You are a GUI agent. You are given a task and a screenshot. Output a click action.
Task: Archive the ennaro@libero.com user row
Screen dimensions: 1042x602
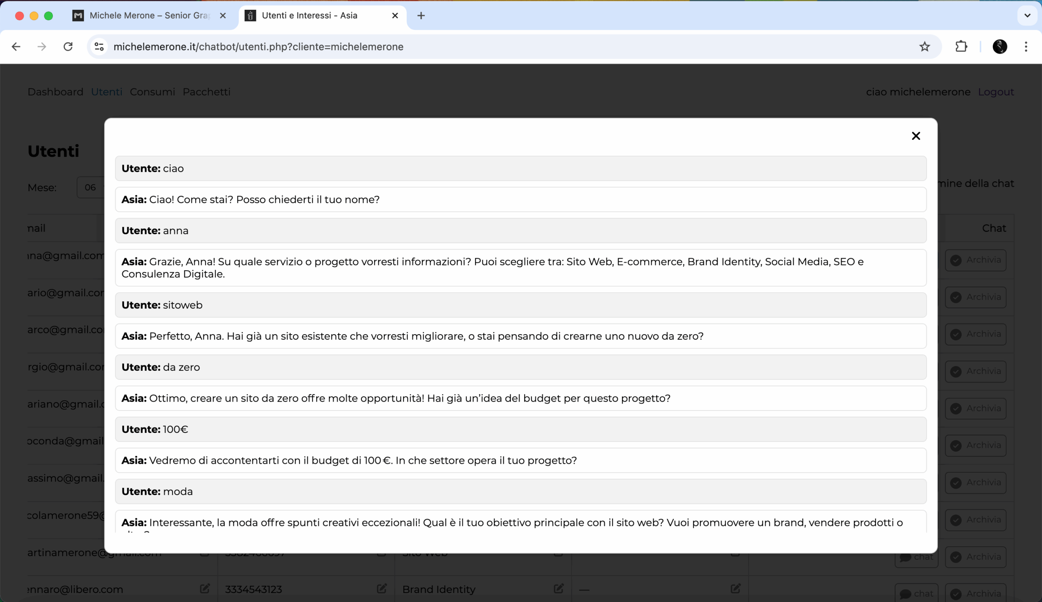tap(975, 593)
